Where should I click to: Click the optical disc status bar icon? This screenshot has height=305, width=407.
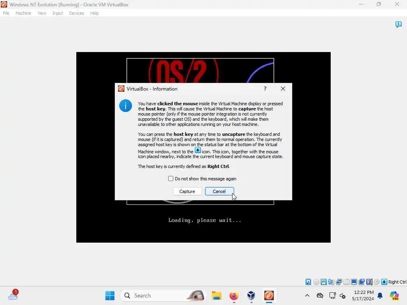pyautogui.click(x=316, y=282)
